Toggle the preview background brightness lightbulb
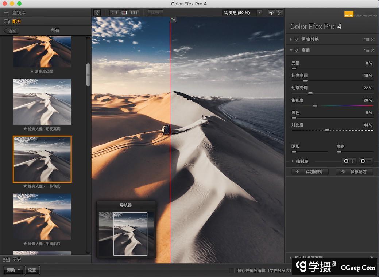 (x=271, y=13)
